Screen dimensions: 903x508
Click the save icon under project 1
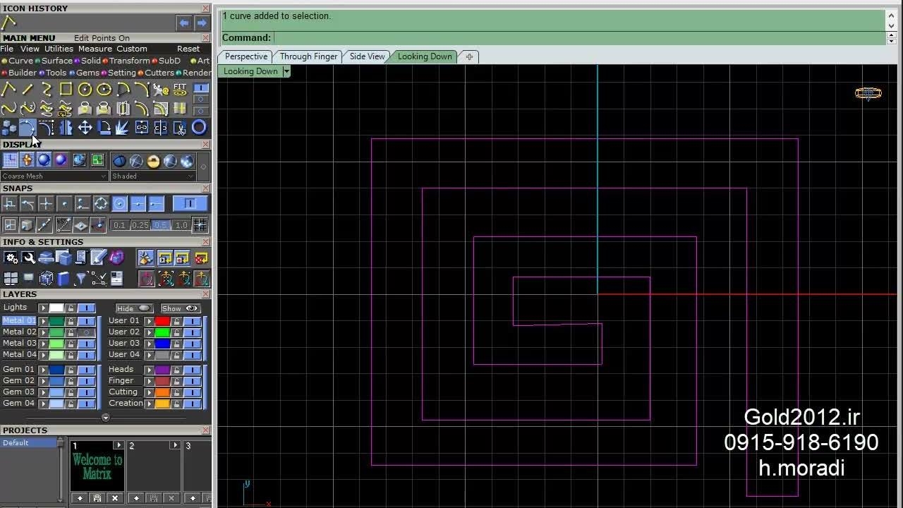(97, 498)
